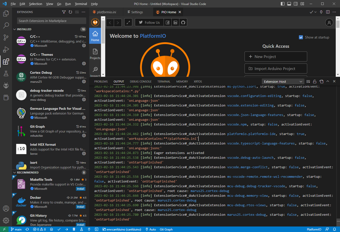Open PlatformIO Facebook page icon
The image size is (340, 232).
click(x=168, y=22)
